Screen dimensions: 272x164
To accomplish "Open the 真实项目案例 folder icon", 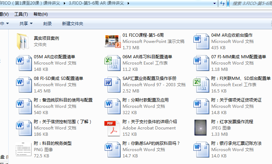I will 23,42.
